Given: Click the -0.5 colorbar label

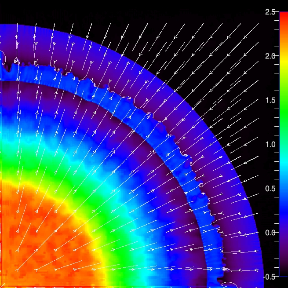Looking at the screenshot, I should [269, 277].
